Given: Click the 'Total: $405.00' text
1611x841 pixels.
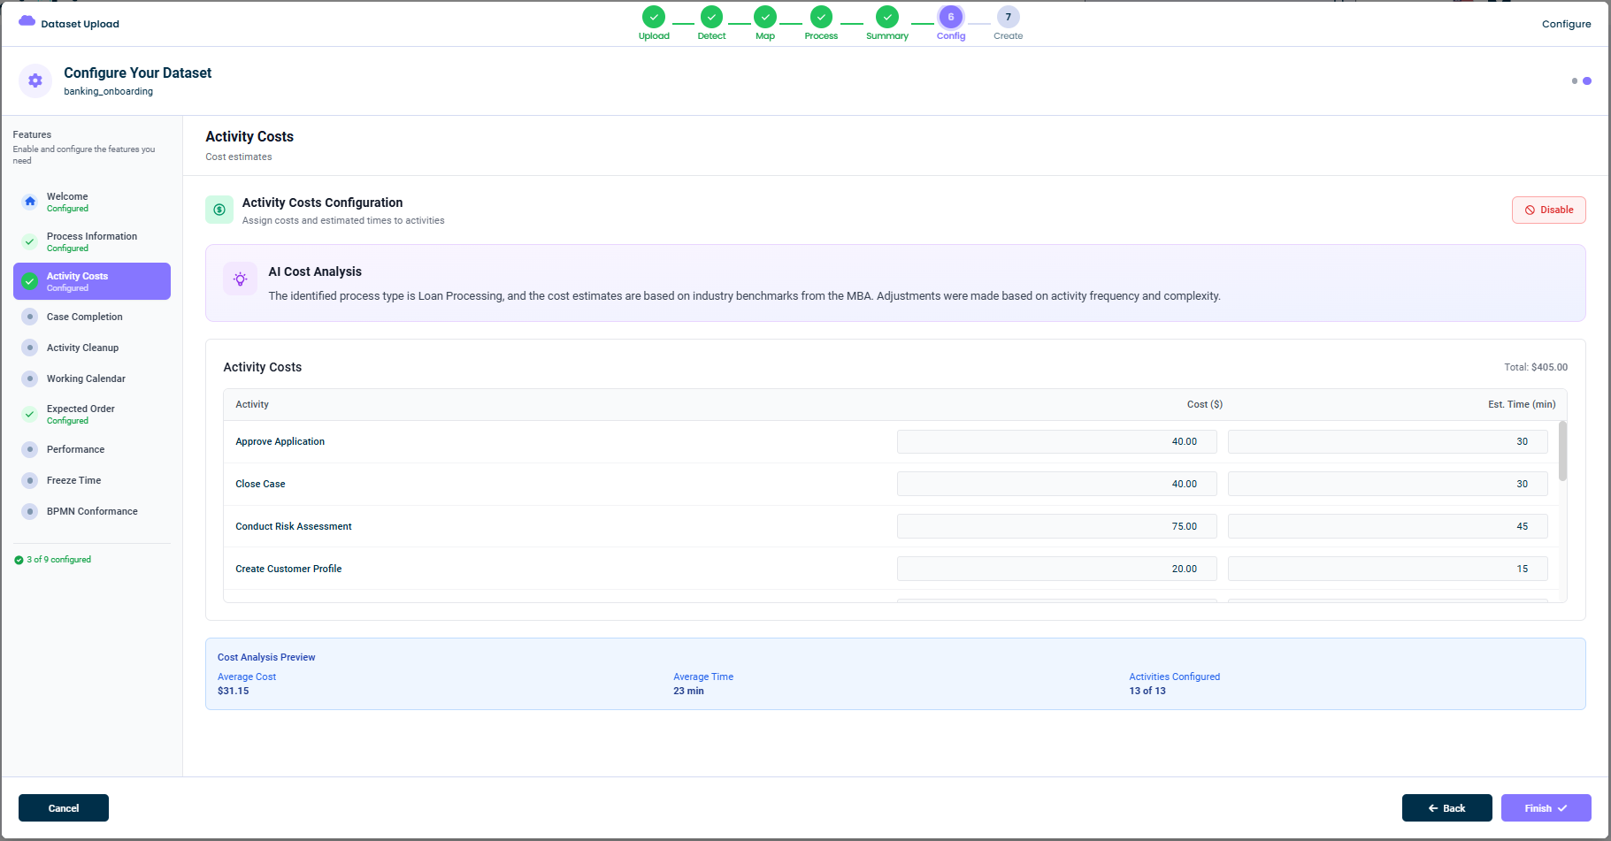Looking at the screenshot, I should pos(1536,367).
